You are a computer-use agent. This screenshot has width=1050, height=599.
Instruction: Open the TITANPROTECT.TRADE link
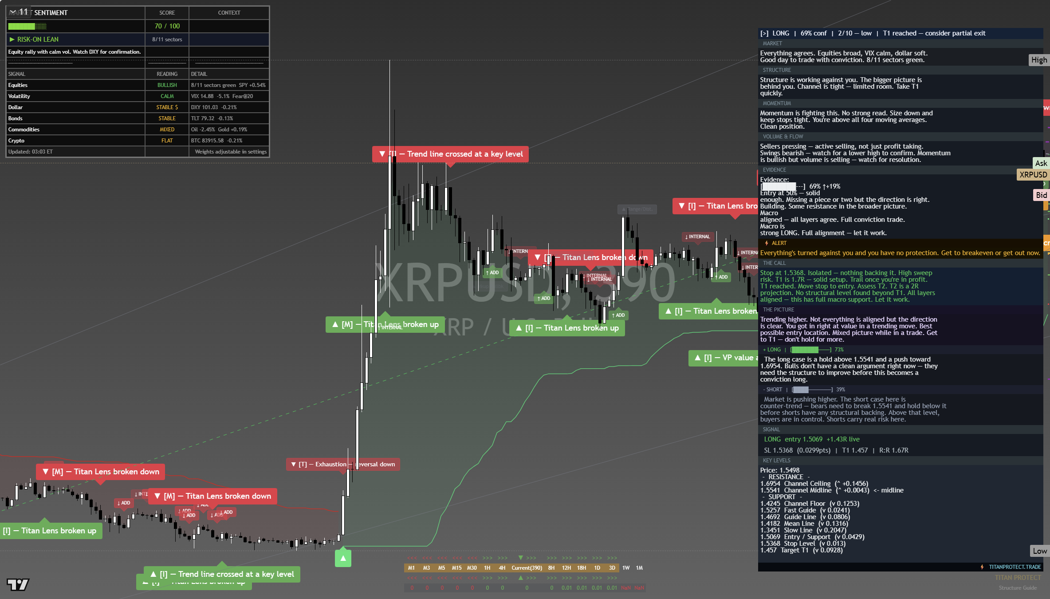[x=1015, y=567]
